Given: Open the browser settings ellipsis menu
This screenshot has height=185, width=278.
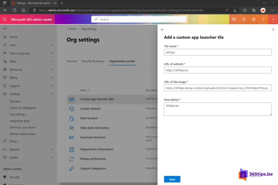Looking at the screenshot, I should click(273, 10).
